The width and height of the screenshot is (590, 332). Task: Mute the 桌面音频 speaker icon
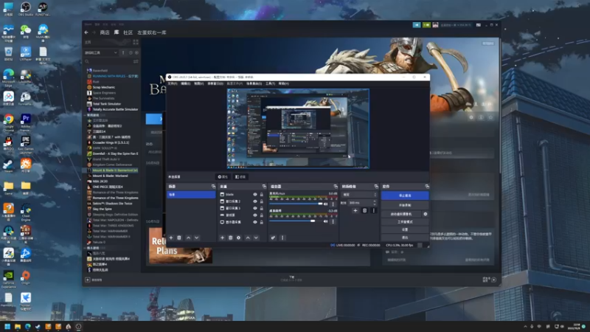coord(325,221)
